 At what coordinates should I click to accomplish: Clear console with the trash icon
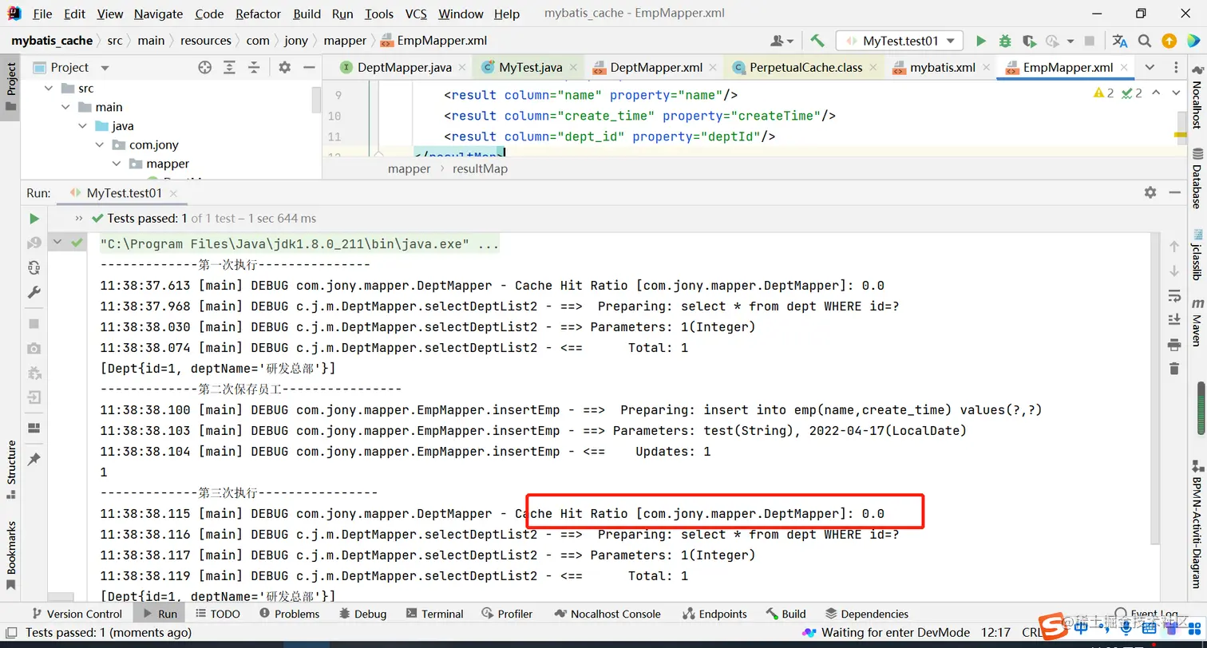tap(1173, 368)
